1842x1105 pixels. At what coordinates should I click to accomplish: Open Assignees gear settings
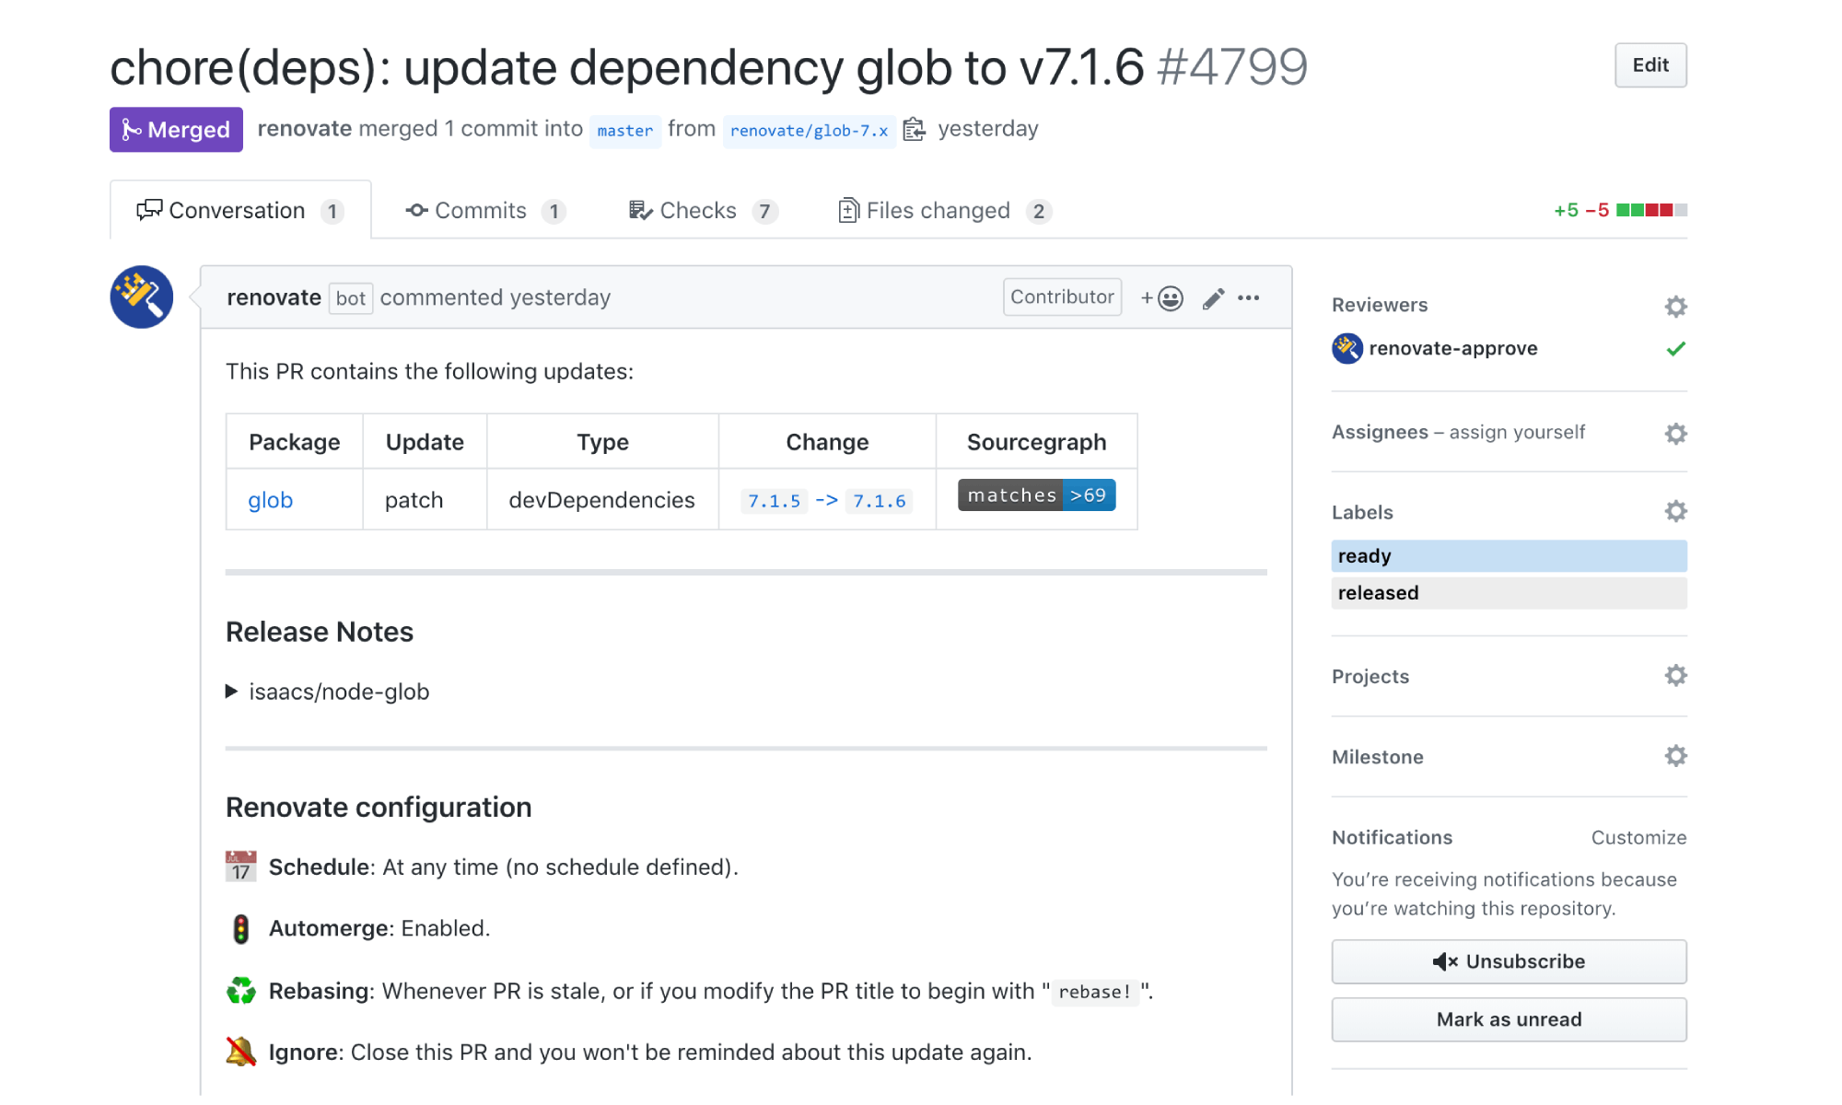coord(1675,433)
